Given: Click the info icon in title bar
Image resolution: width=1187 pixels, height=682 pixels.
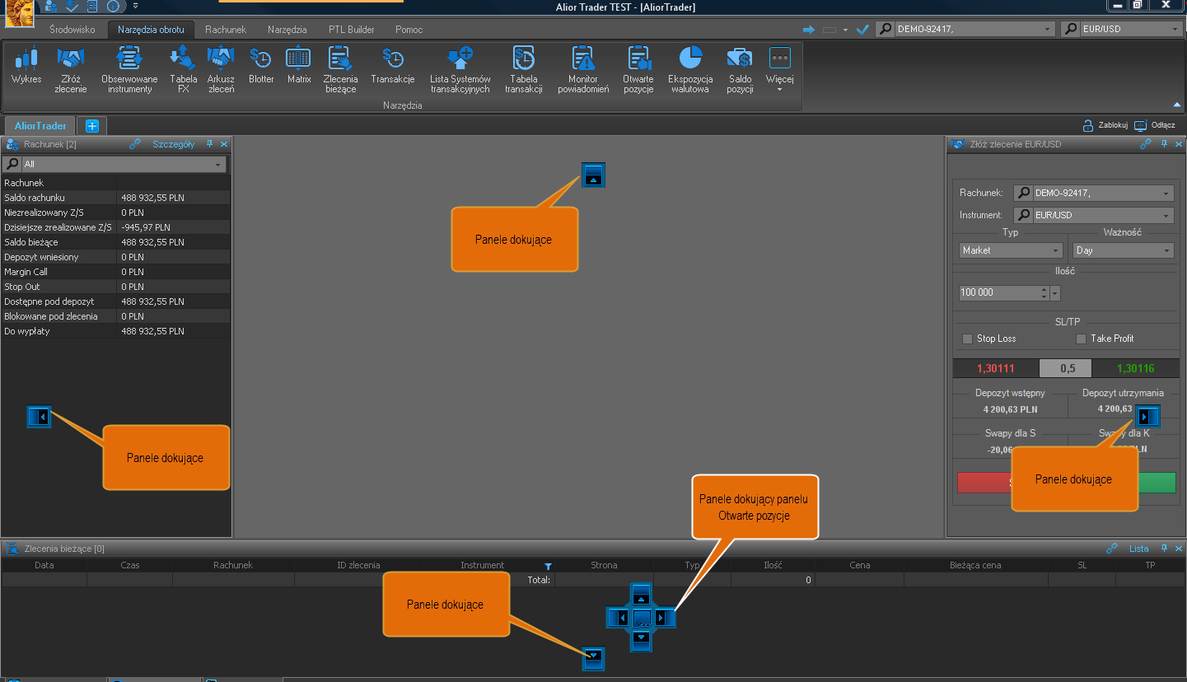Looking at the screenshot, I should coord(113,7).
